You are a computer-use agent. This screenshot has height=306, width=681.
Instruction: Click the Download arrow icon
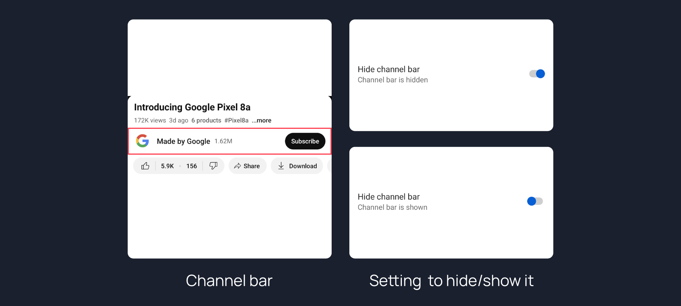click(281, 166)
